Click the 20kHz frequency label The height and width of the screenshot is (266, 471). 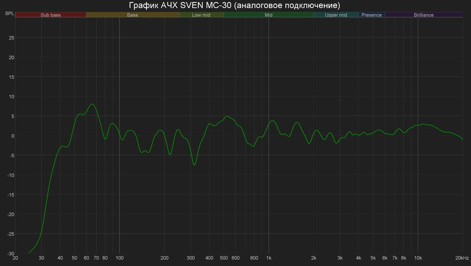tap(462, 258)
